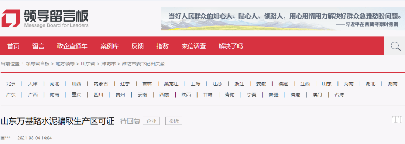405x144 pixels.
Task: Open 案例库 in the navigation bar
Action: click(109, 46)
